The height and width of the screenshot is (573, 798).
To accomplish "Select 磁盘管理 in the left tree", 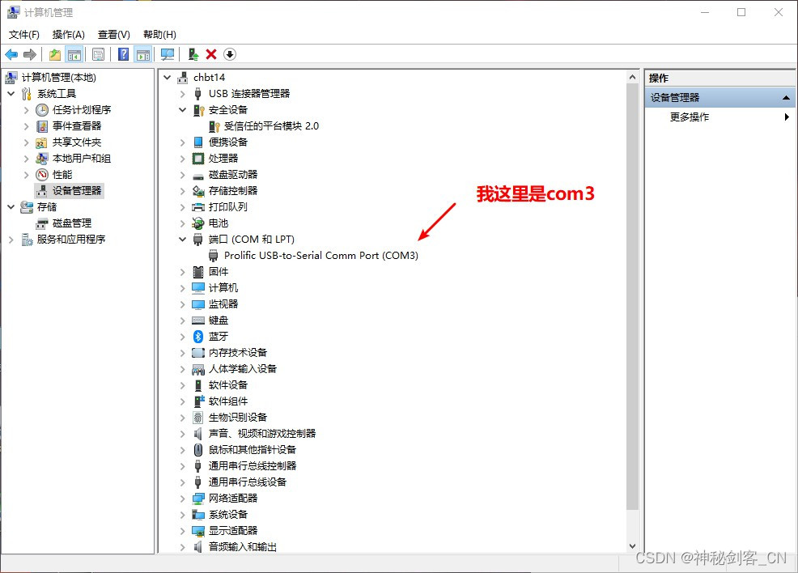I will pos(72,223).
